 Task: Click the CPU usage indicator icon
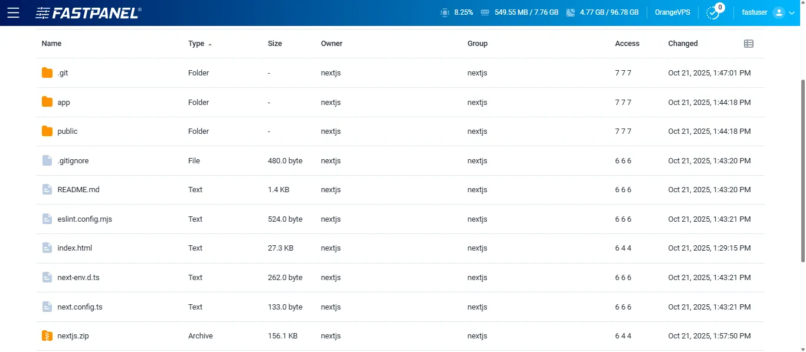click(x=444, y=12)
